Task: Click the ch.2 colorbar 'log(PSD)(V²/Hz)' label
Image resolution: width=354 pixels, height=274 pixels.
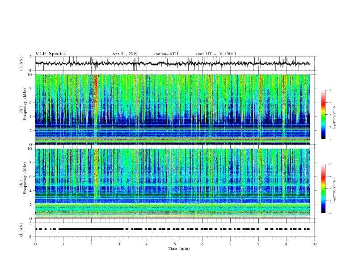Action: (x=335, y=191)
